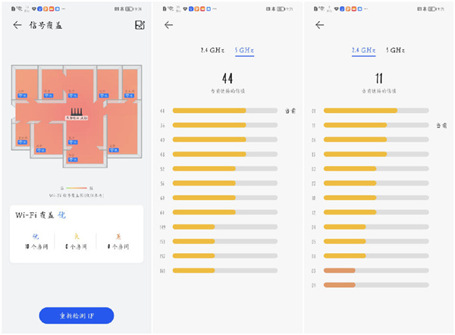Tap the top-left room Wi-Fi signal badge

pos(22,96)
